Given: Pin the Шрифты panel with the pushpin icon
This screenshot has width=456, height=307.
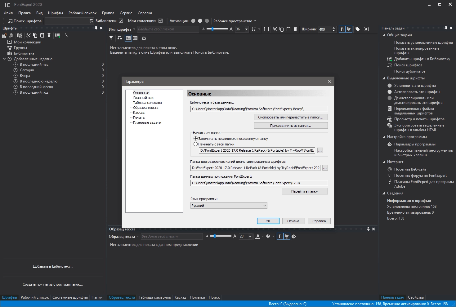Looking at the screenshot, I should tap(96, 28).
